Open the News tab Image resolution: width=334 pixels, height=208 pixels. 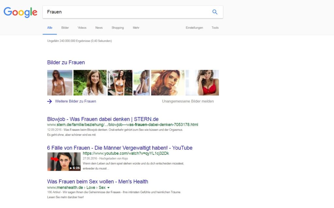(99, 28)
